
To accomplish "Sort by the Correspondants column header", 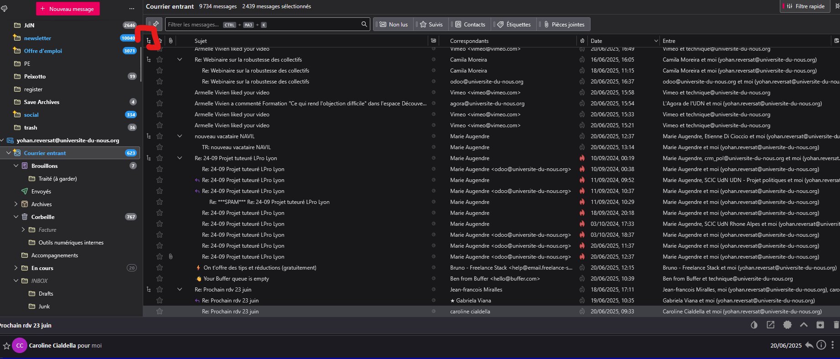I will click(x=470, y=41).
